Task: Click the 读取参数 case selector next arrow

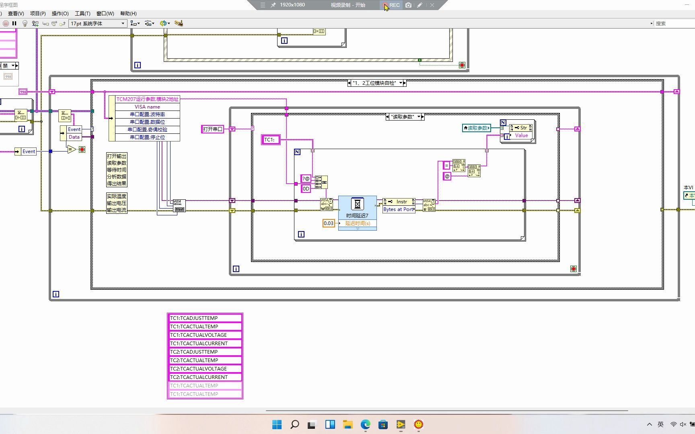Action: pos(422,117)
